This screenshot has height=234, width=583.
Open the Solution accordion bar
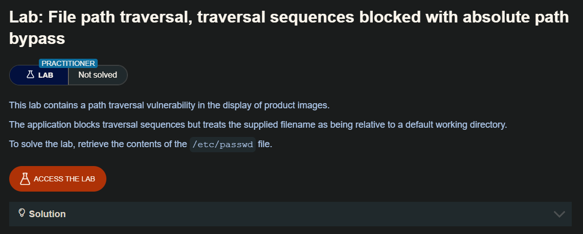pyautogui.click(x=290, y=214)
